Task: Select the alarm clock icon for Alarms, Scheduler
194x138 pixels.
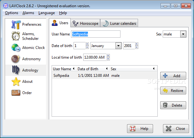Action: 16,36
